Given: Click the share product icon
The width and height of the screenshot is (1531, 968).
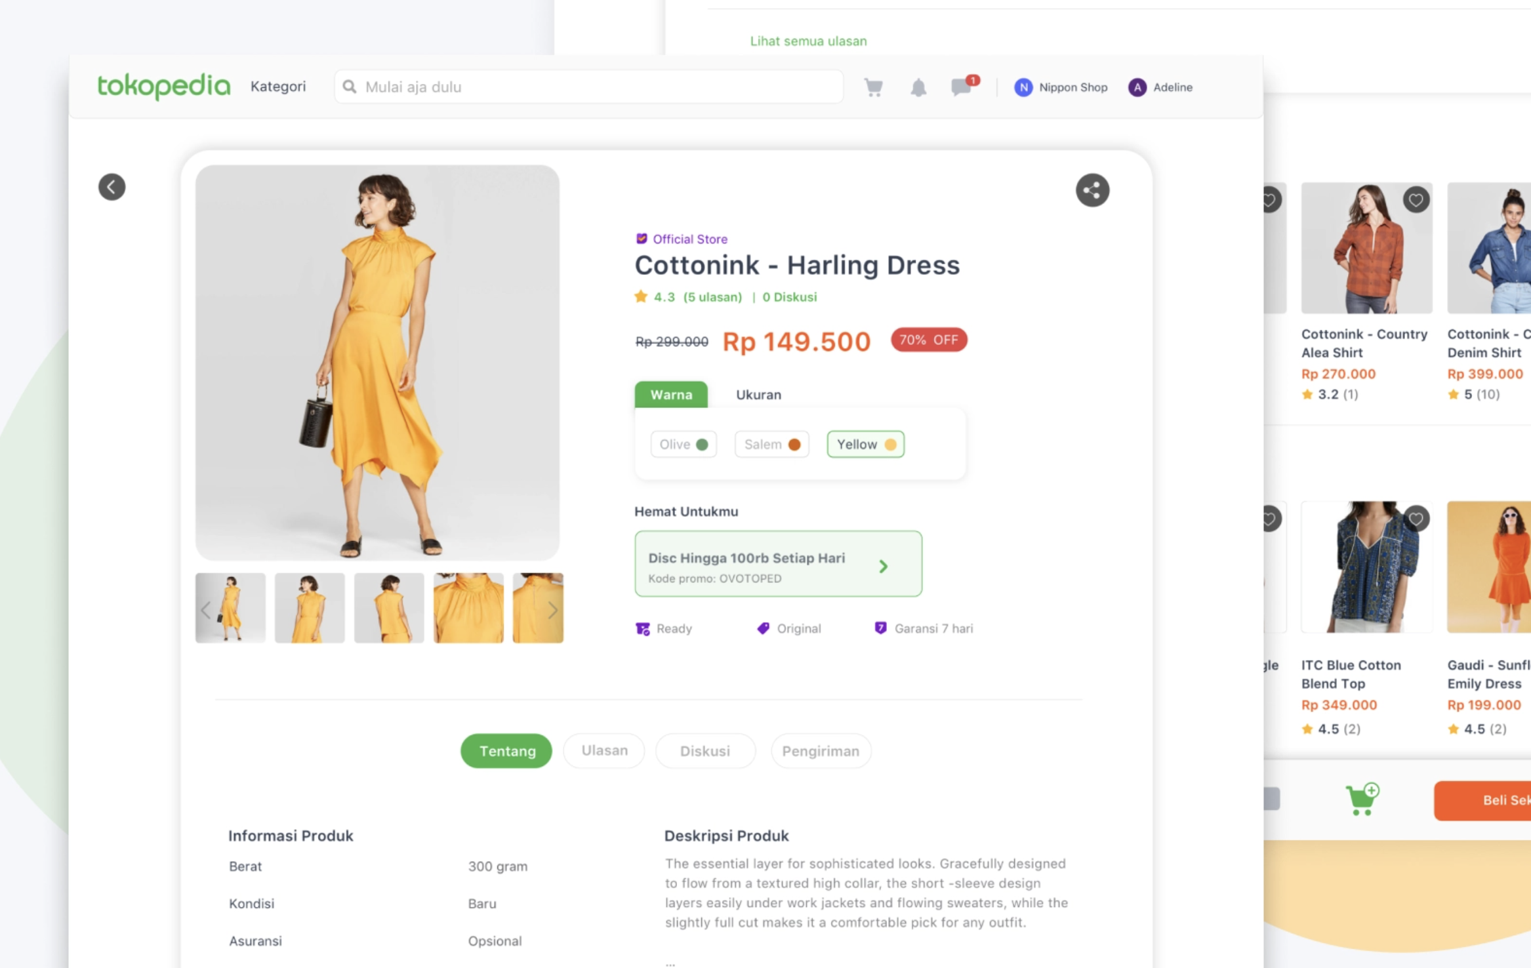Looking at the screenshot, I should (x=1092, y=190).
